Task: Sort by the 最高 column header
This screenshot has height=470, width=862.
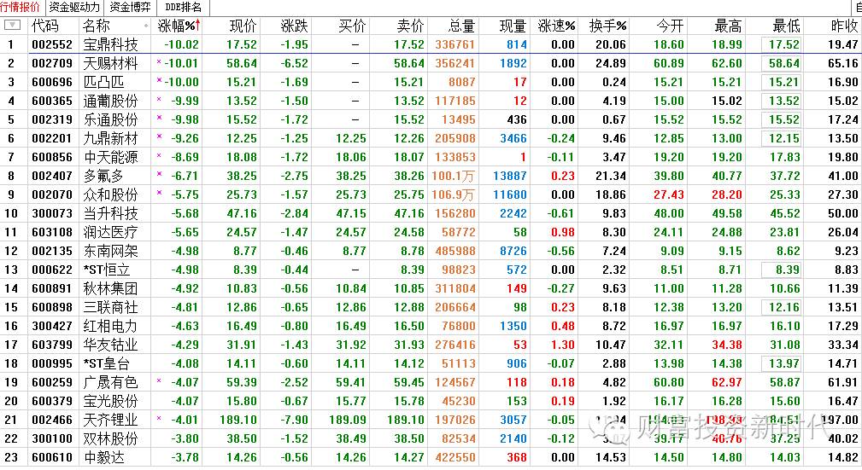Action: tap(728, 26)
